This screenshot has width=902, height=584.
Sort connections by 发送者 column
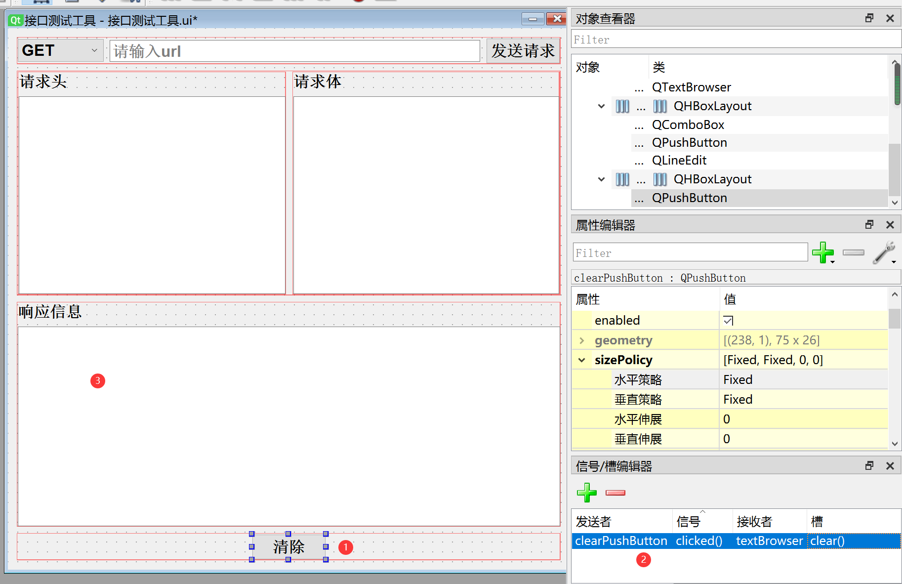coord(622,522)
